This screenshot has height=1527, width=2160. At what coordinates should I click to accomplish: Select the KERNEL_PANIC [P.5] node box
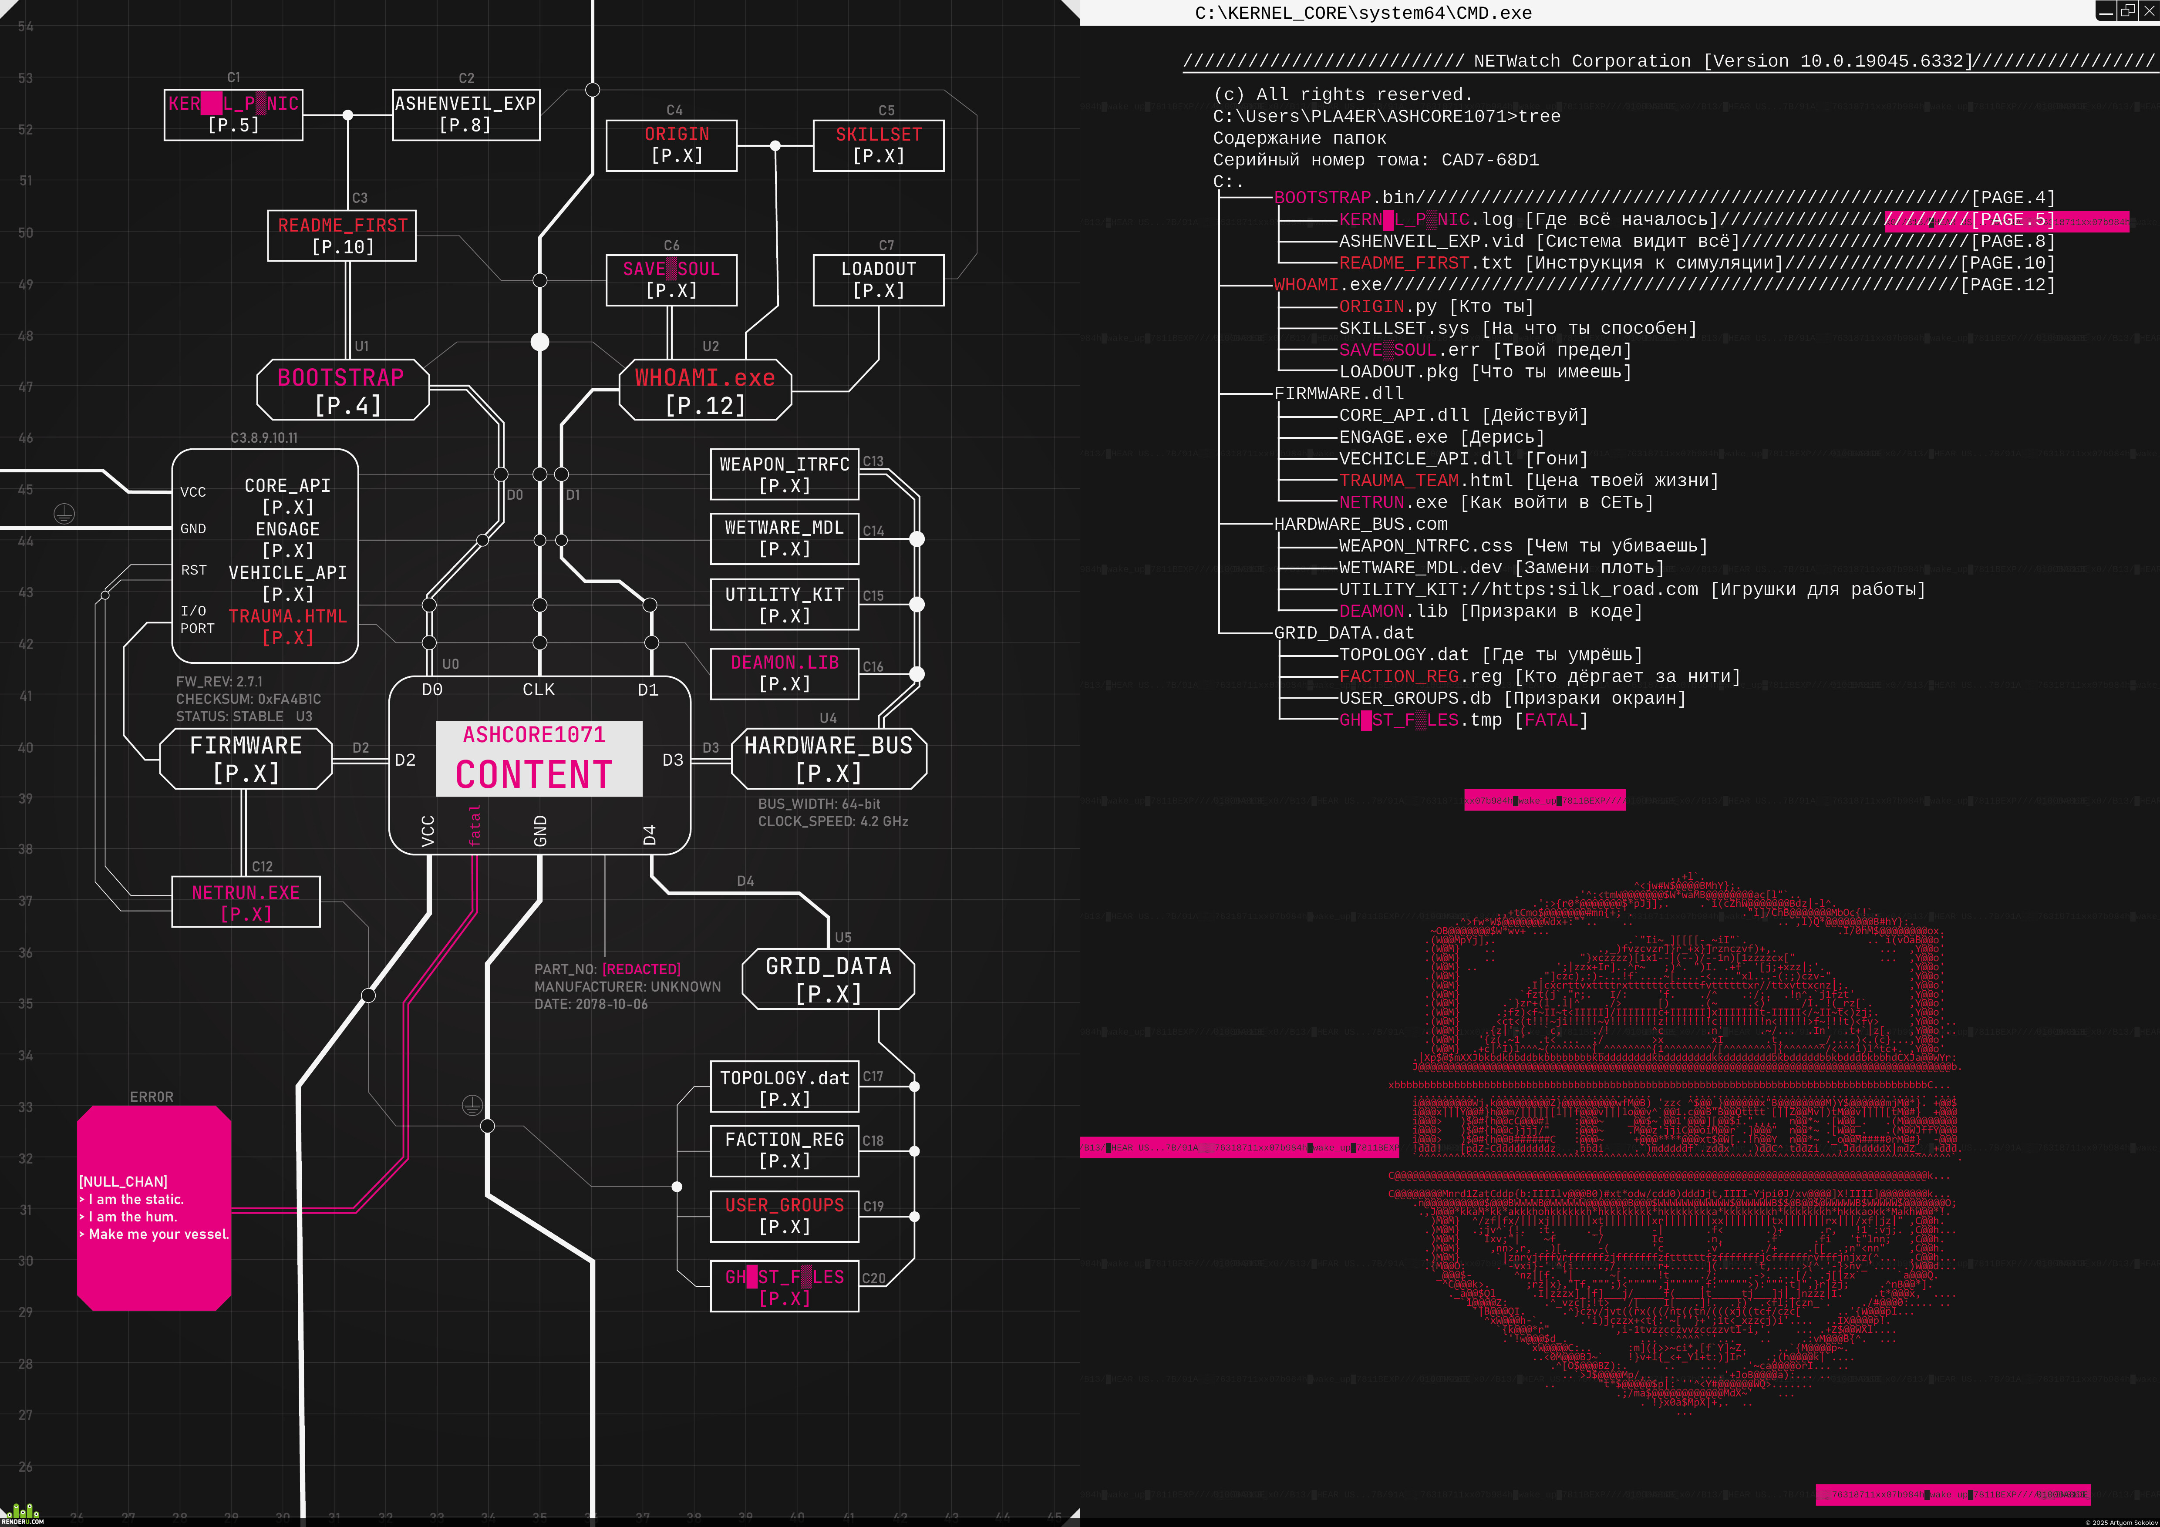(x=233, y=115)
